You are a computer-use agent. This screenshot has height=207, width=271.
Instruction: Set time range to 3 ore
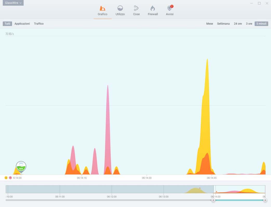(249, 24)
